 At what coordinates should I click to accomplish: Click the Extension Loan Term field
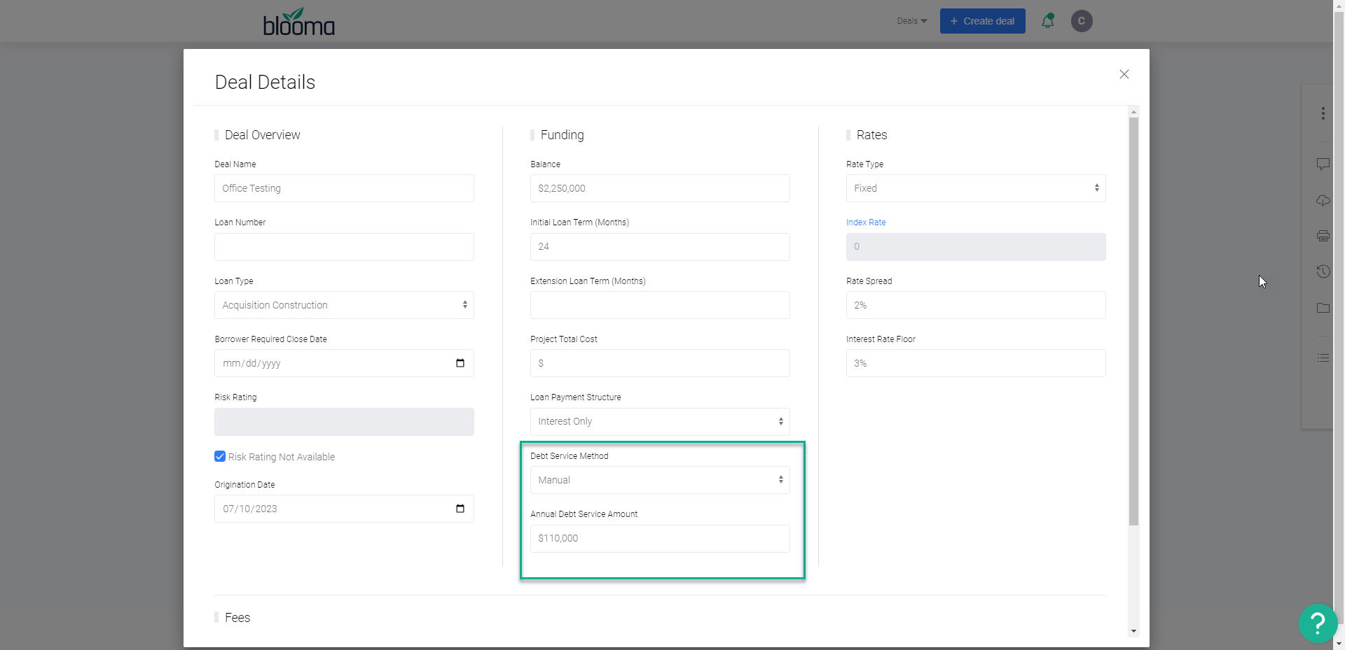[x=660, y=305]
